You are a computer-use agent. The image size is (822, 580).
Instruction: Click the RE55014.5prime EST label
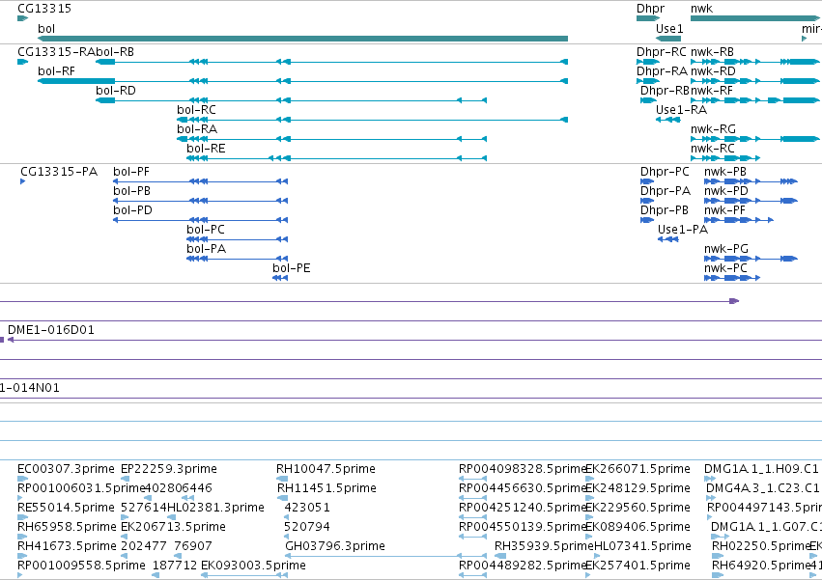pos(66,508)
